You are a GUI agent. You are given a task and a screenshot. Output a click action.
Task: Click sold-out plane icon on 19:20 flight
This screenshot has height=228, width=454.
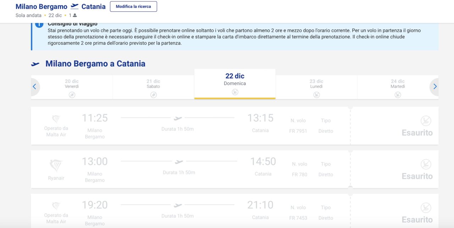(x=426, y=208)
